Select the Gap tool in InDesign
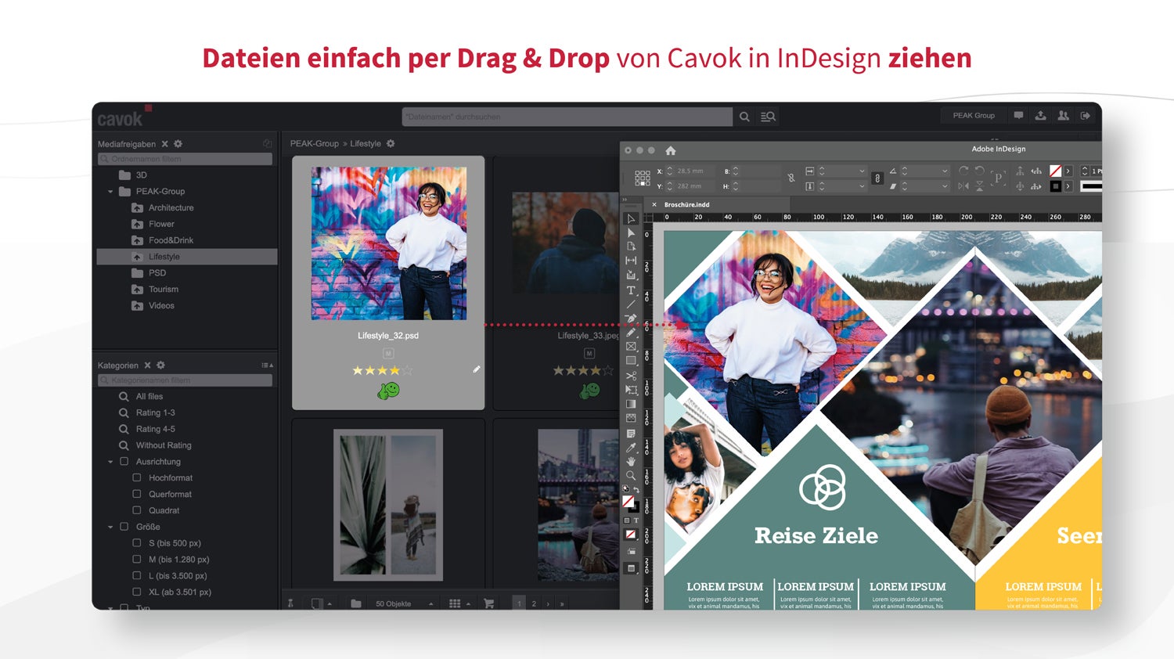 point(631,261)
